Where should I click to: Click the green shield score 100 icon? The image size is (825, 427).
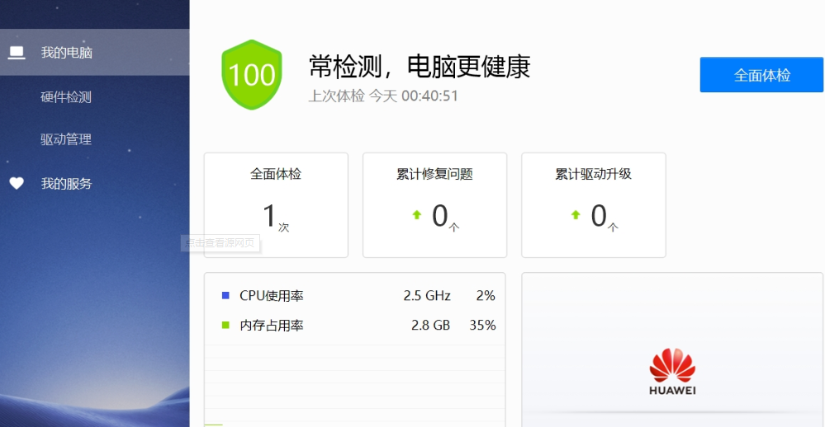tap(252, 74)
